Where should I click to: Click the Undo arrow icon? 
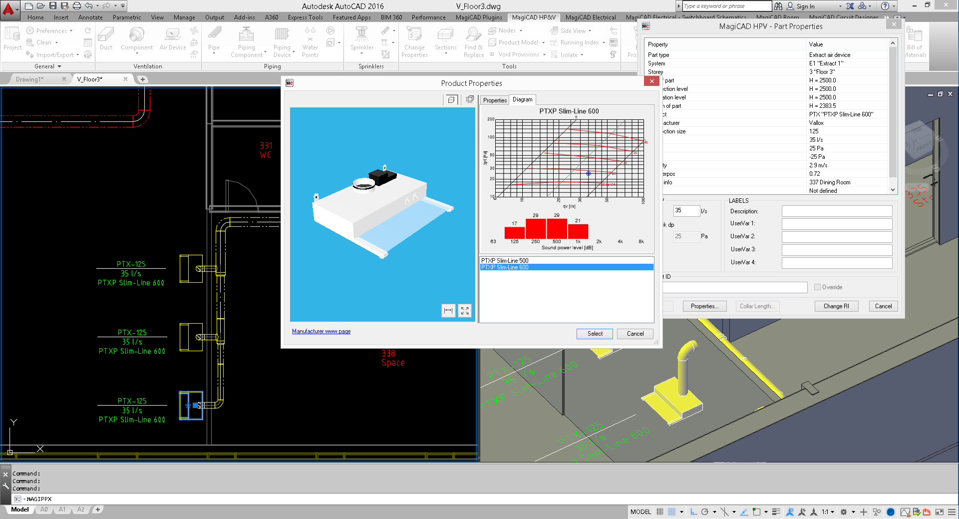point(88,6)
